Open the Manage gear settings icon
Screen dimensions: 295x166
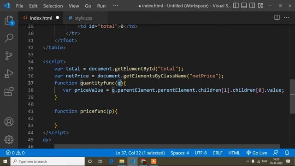click(9, 140)
